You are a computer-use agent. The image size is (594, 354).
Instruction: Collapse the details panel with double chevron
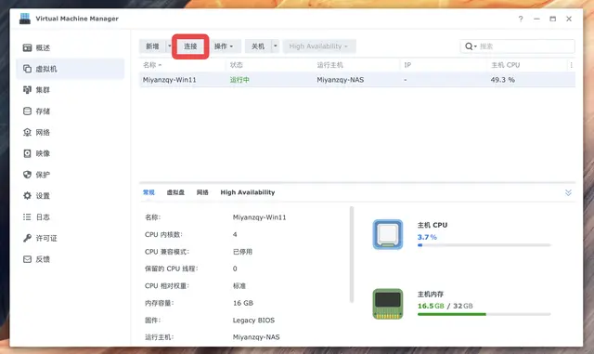pyautogui.click(x=568, y=192)
